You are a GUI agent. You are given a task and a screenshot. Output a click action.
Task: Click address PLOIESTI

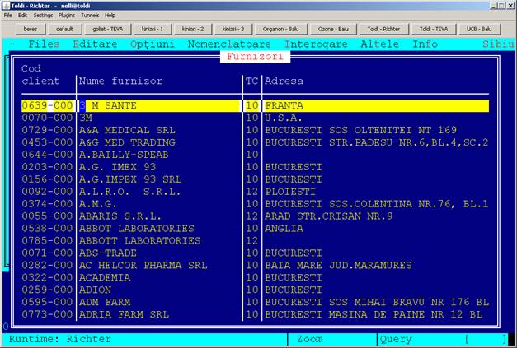[290, 192]
